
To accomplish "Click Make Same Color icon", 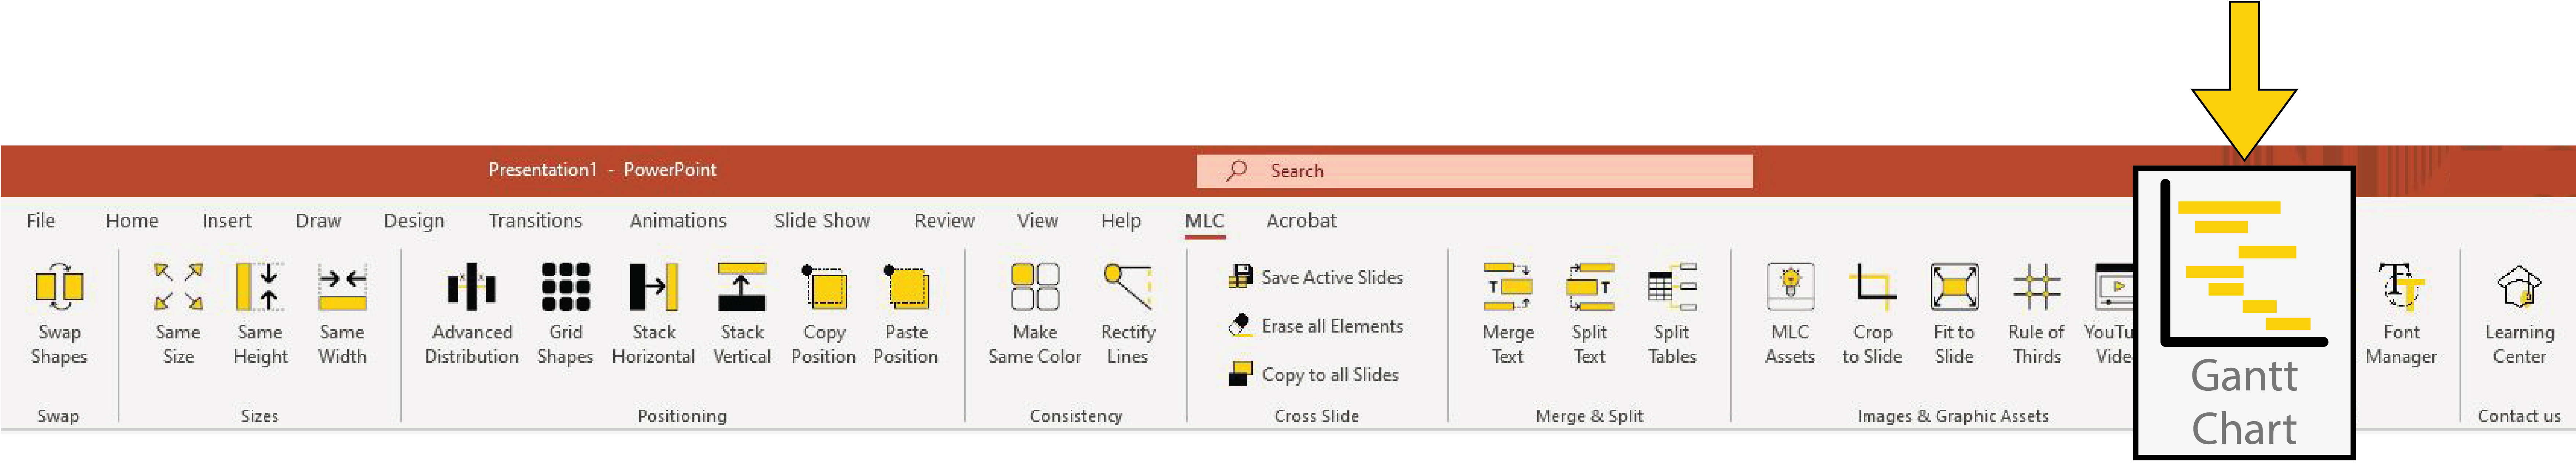I will pyautogui.click(x=1035, y=287).
